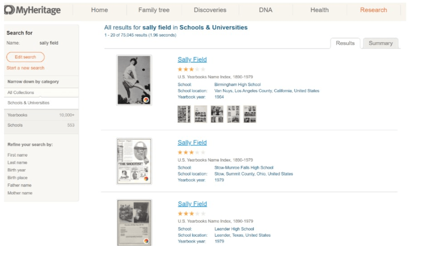Select the Results tab

click(345, 43)
